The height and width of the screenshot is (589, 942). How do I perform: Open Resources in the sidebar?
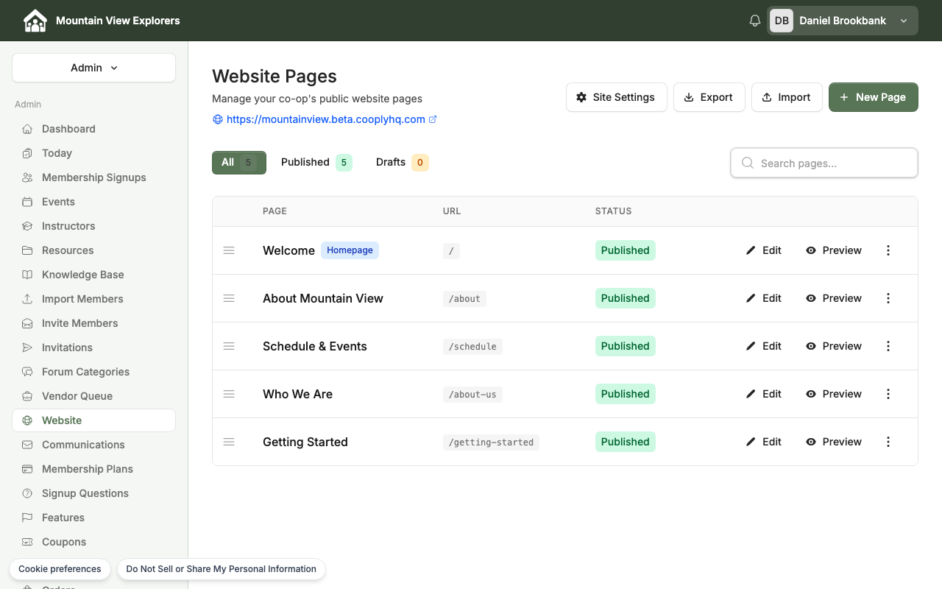tap(93, 250)
